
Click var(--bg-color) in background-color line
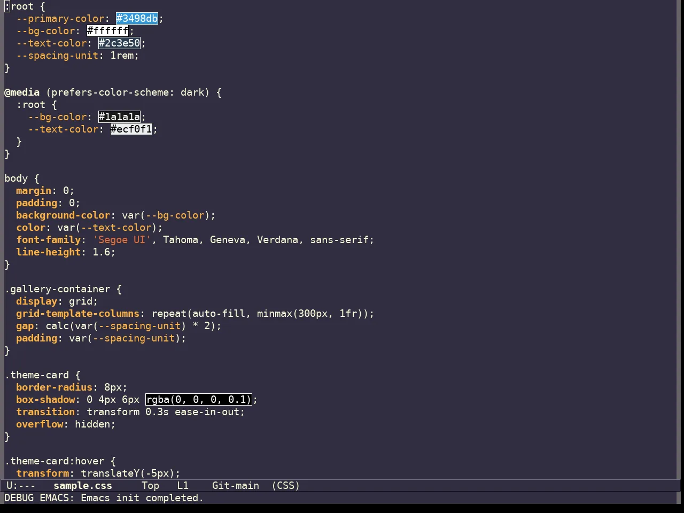[166, 215]
